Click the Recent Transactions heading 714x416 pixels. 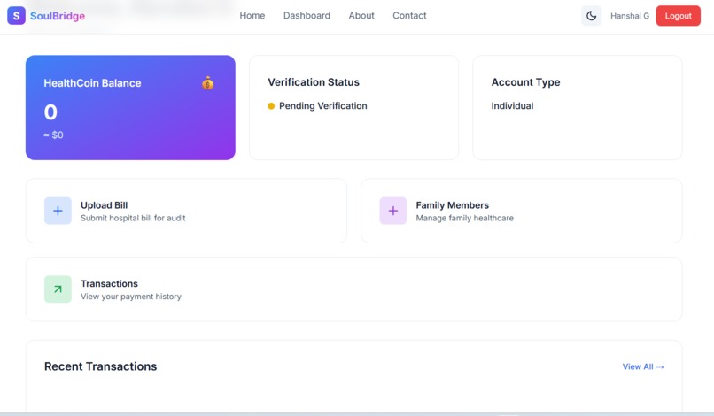coord(101,366)
